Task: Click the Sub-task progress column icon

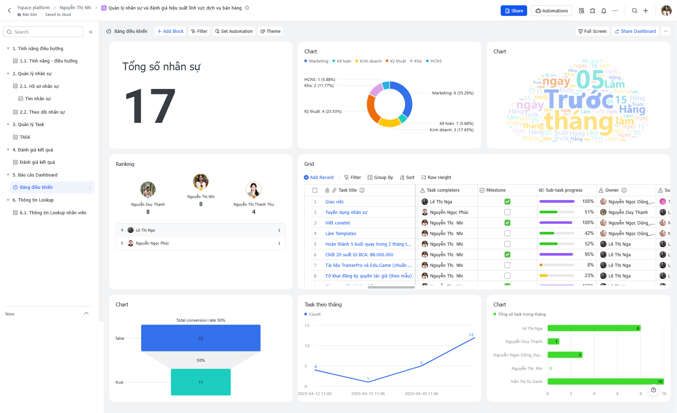Action: pos(541,190)
